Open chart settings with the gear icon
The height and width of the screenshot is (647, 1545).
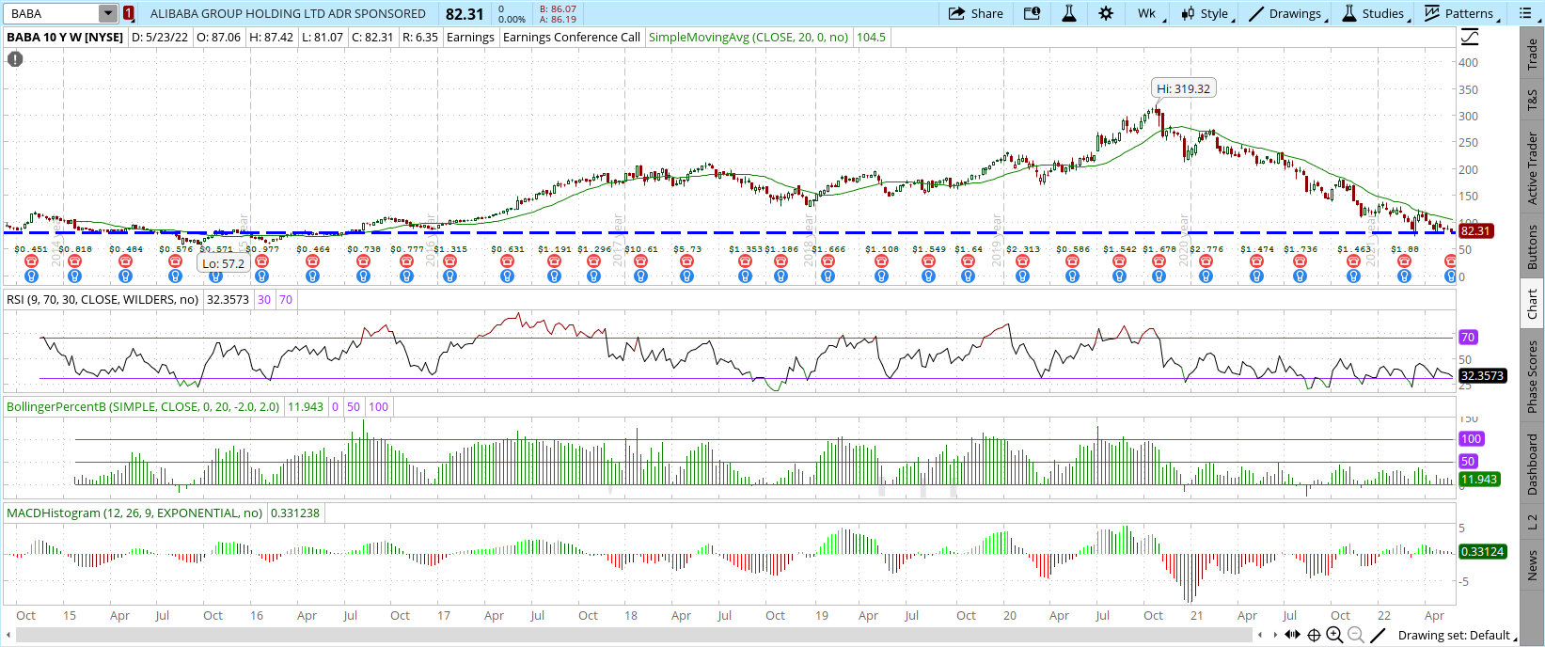coord(1106,13)
